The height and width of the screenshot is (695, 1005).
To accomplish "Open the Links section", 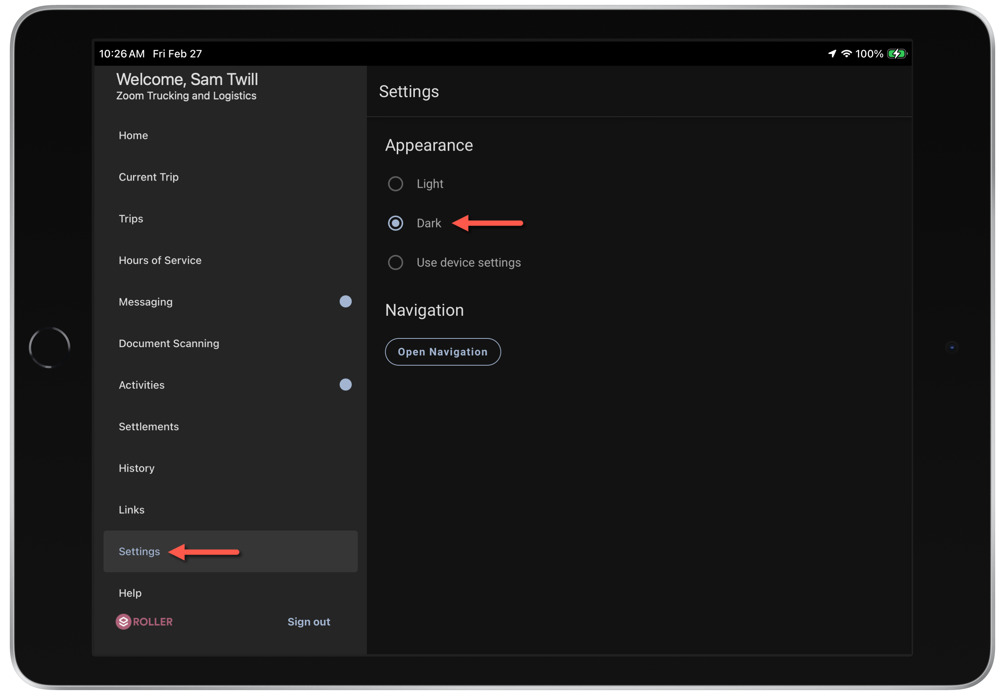I will click(x=131, y=510).
